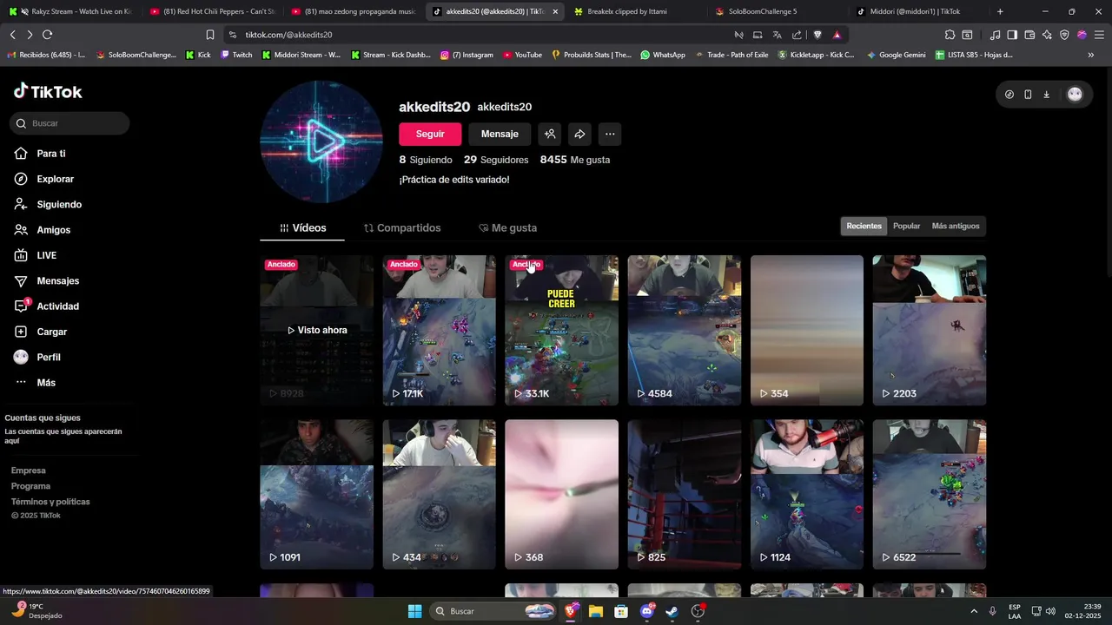
Task: Sort videos by Más antiguos
Action: [956, 226]
